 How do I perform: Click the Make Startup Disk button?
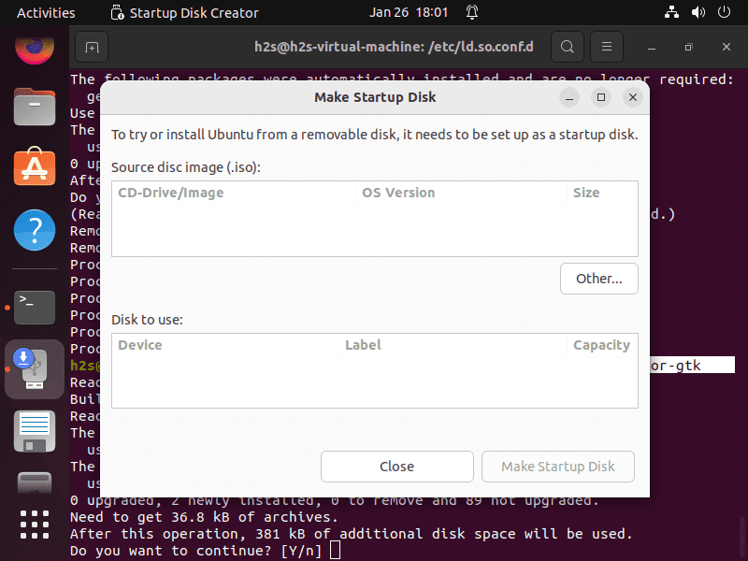557,466
